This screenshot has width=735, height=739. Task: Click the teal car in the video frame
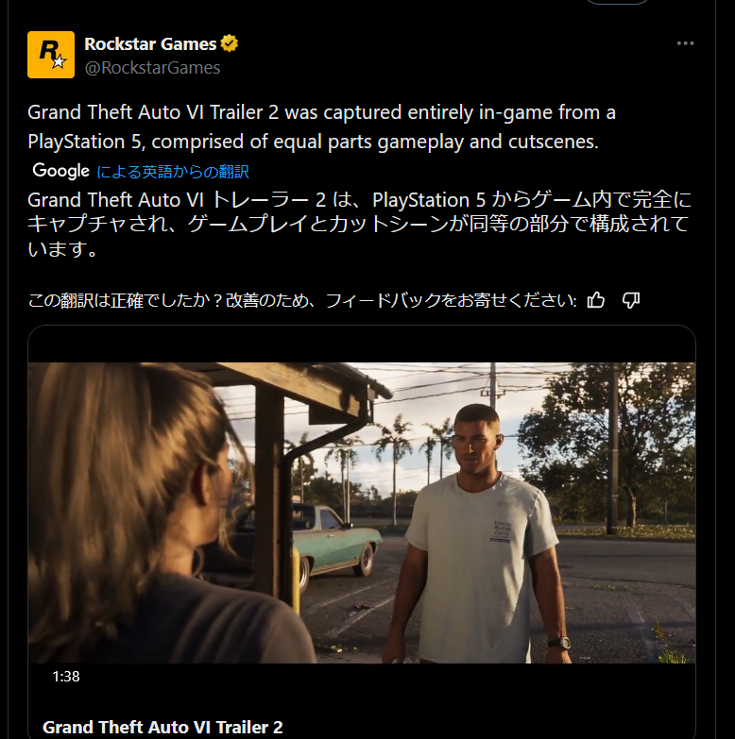[x=337, y=541]
